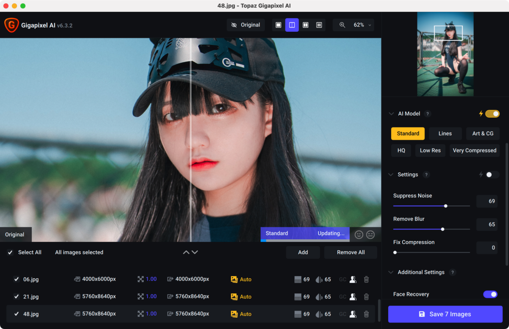Click the Remove All button
Screen dimensions: 509x329
click(351, 252)
